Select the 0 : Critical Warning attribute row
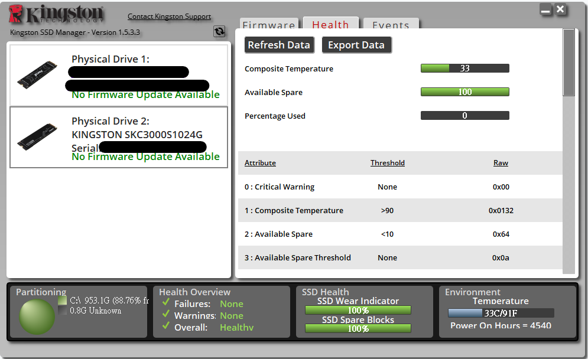 400,187
